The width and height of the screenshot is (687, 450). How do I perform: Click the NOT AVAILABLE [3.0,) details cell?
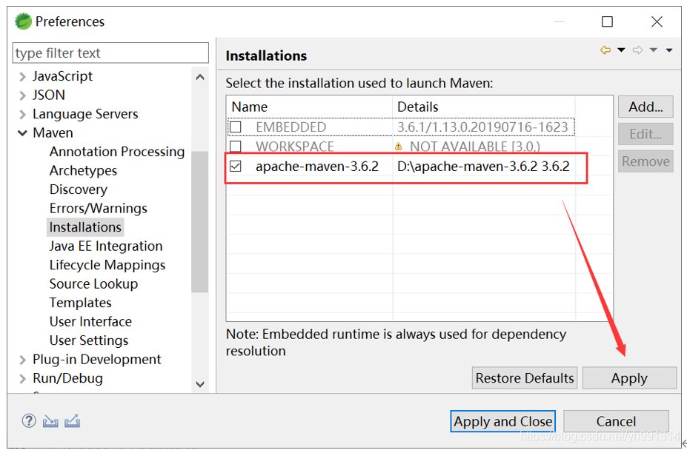tap(475, 147)
